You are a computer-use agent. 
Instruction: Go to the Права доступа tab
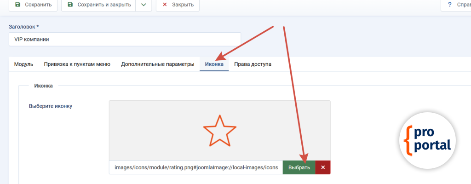pyautogui.click(x=253, y=64)
